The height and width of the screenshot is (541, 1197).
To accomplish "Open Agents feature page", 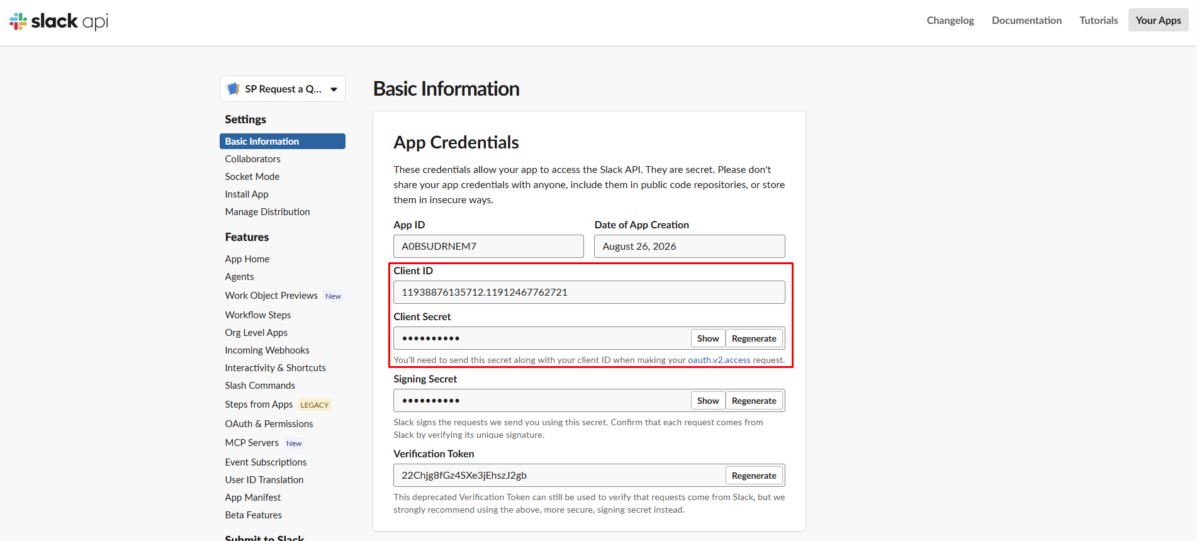I will coord(240,277).
